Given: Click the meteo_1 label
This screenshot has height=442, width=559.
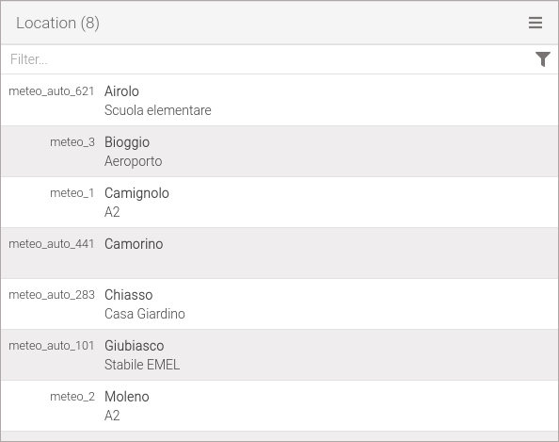Looking at the screenshot, I should tap(72, 193).
